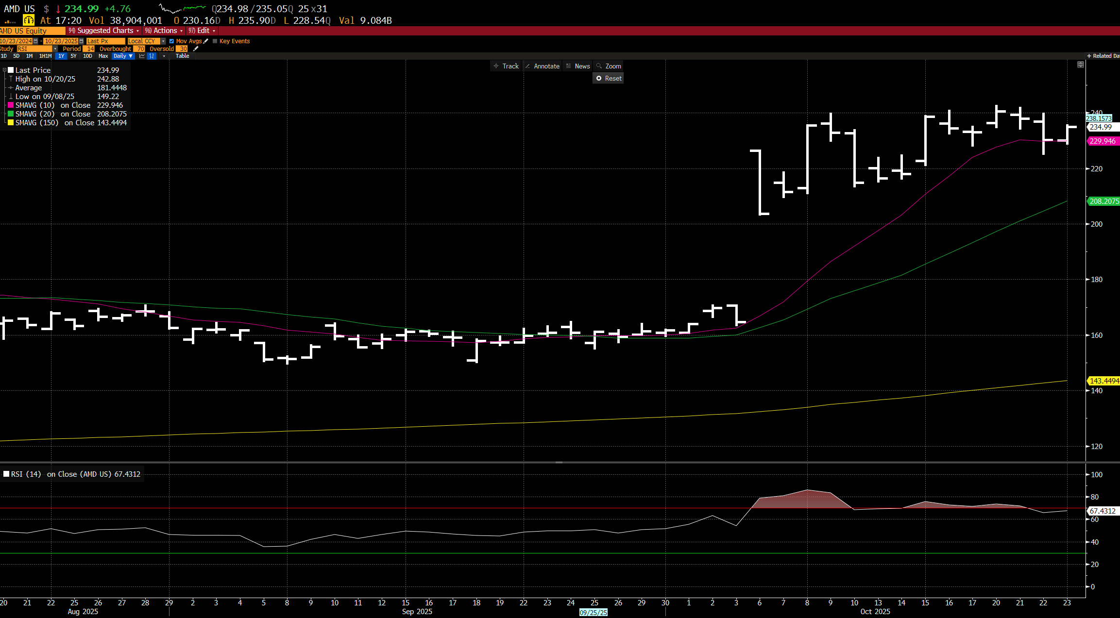Click the Annotate pencil tool

point(542,66)
